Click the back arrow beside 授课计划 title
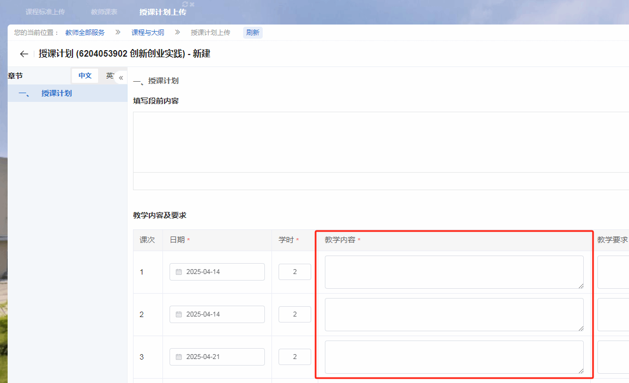 (x=23, y=54)
